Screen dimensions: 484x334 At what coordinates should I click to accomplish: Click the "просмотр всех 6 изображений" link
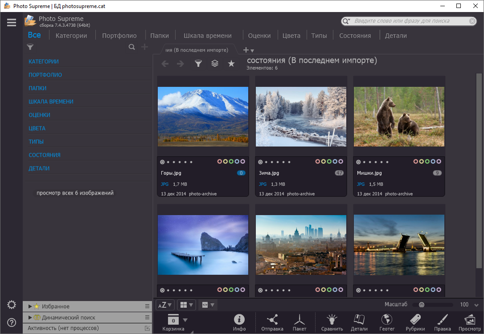coord(74,193)
